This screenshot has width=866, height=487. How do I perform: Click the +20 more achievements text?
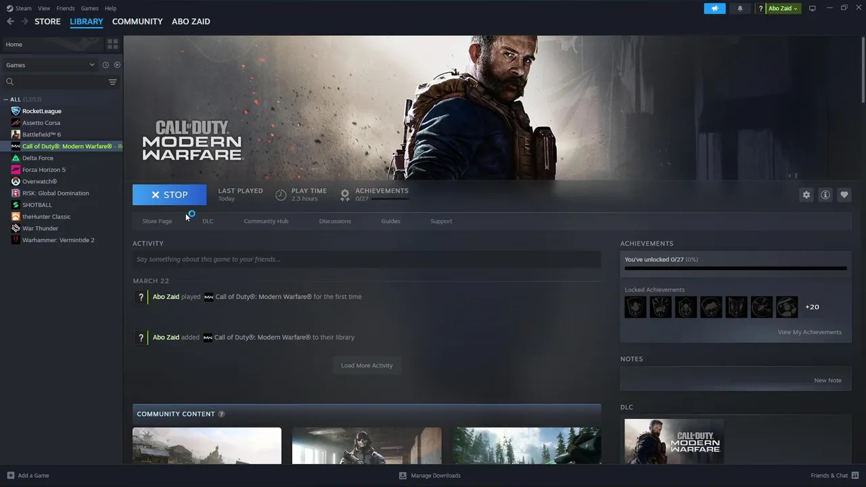[x=812, y=307]
